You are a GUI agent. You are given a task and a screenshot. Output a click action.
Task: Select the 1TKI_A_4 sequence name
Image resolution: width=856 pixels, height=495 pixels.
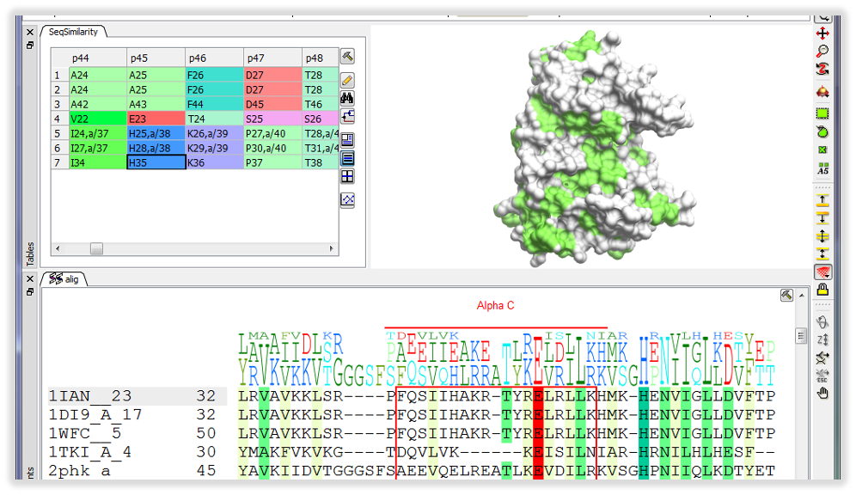pos(90,452)
